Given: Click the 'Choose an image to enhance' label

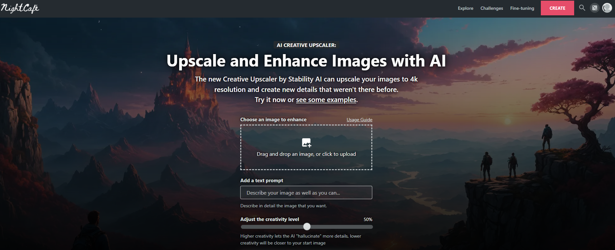Looking at the screenshot, I should (273, 120).
